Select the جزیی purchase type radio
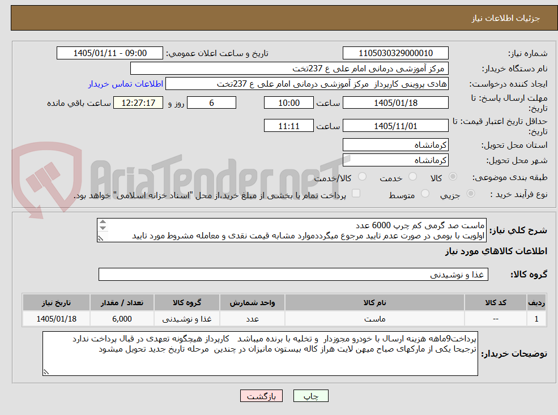The image size is (558, 415). [x=470, y=194]
